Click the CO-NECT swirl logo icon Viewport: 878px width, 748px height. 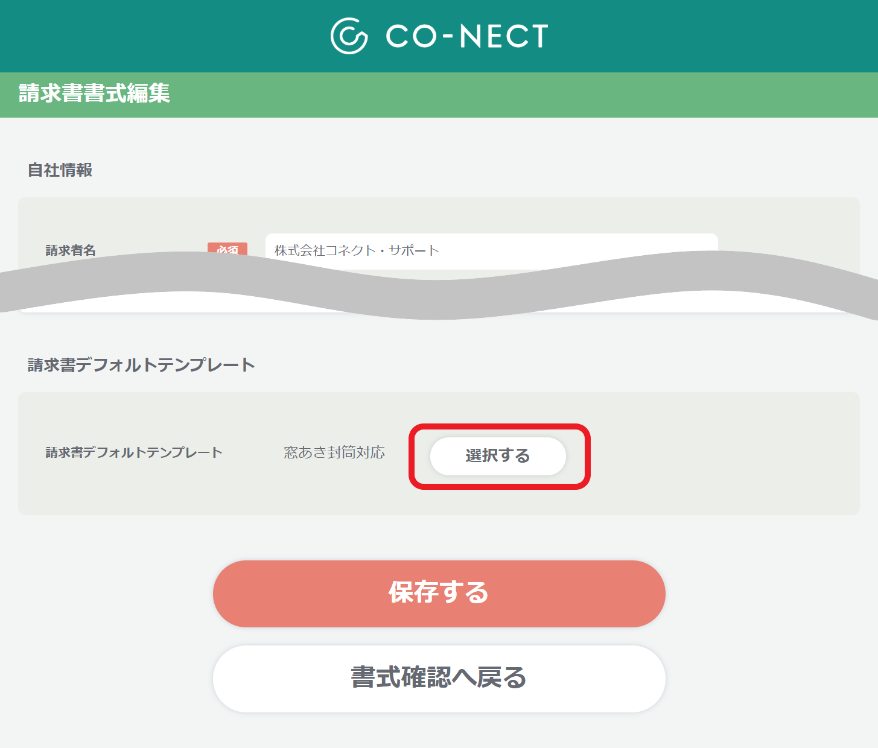(349, 36)
